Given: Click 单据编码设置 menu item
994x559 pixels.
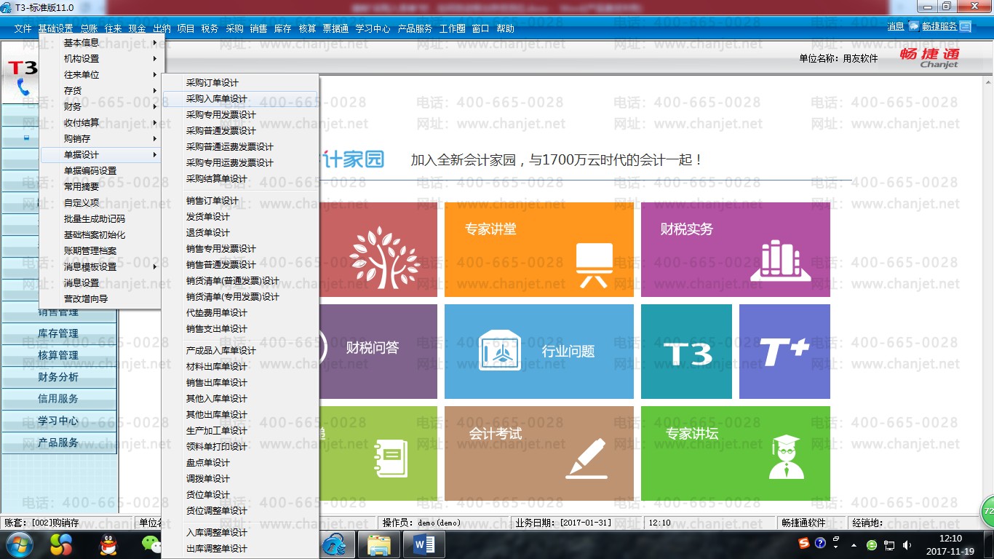Looking at the screenshot, I should pos(90,171).
